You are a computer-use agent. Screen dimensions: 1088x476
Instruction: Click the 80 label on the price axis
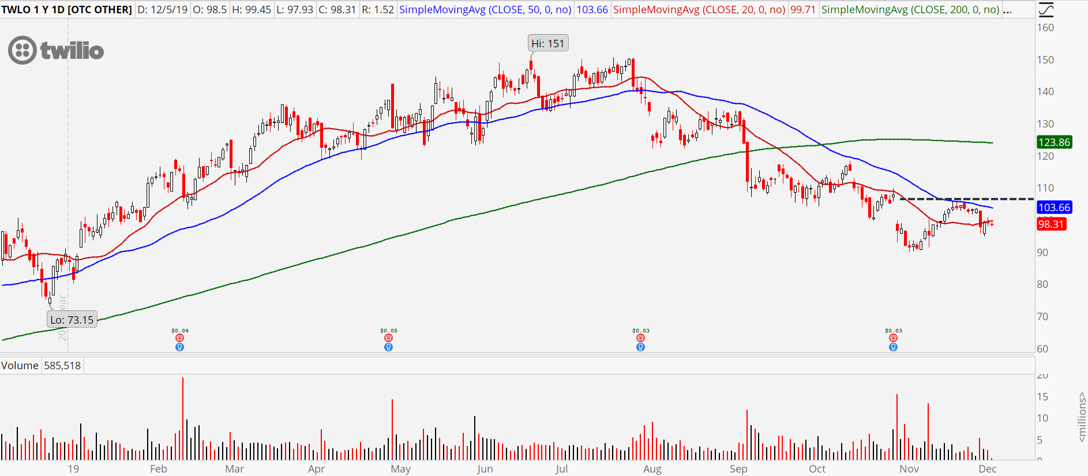tap(1042, 284)
